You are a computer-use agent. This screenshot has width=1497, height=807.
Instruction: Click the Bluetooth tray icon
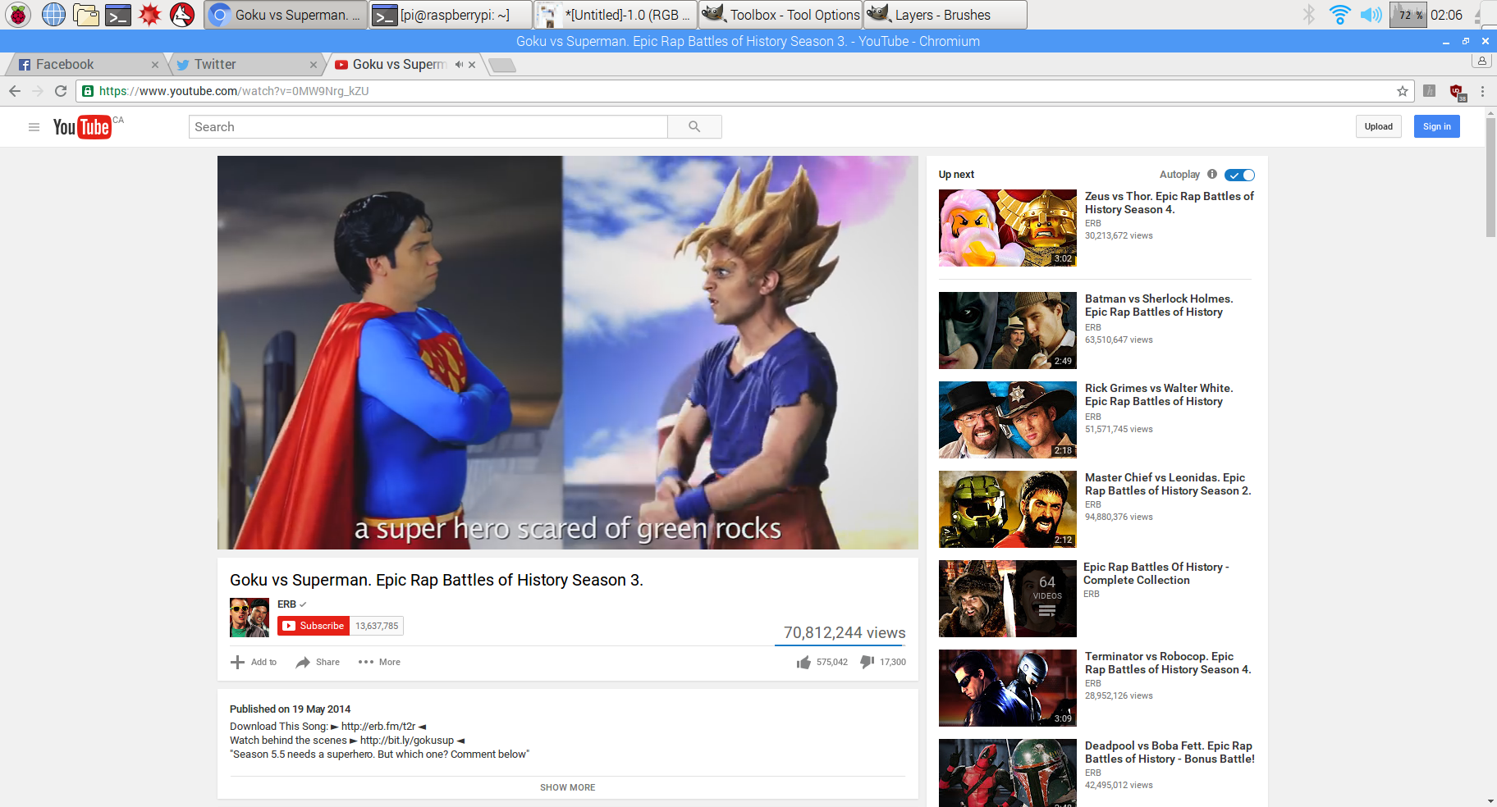coord(1309,15)
